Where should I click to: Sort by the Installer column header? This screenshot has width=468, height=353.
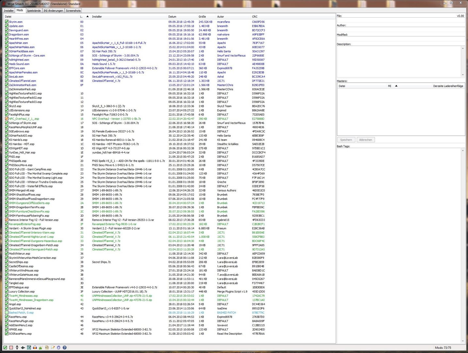(129, 16)
